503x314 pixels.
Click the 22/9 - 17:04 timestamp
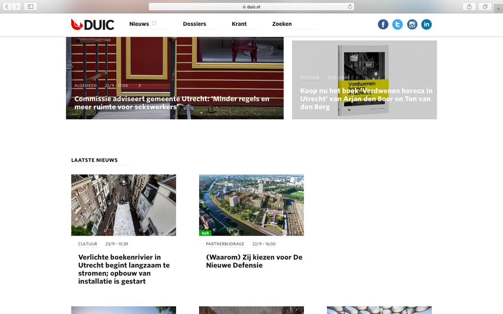point(116,85)
